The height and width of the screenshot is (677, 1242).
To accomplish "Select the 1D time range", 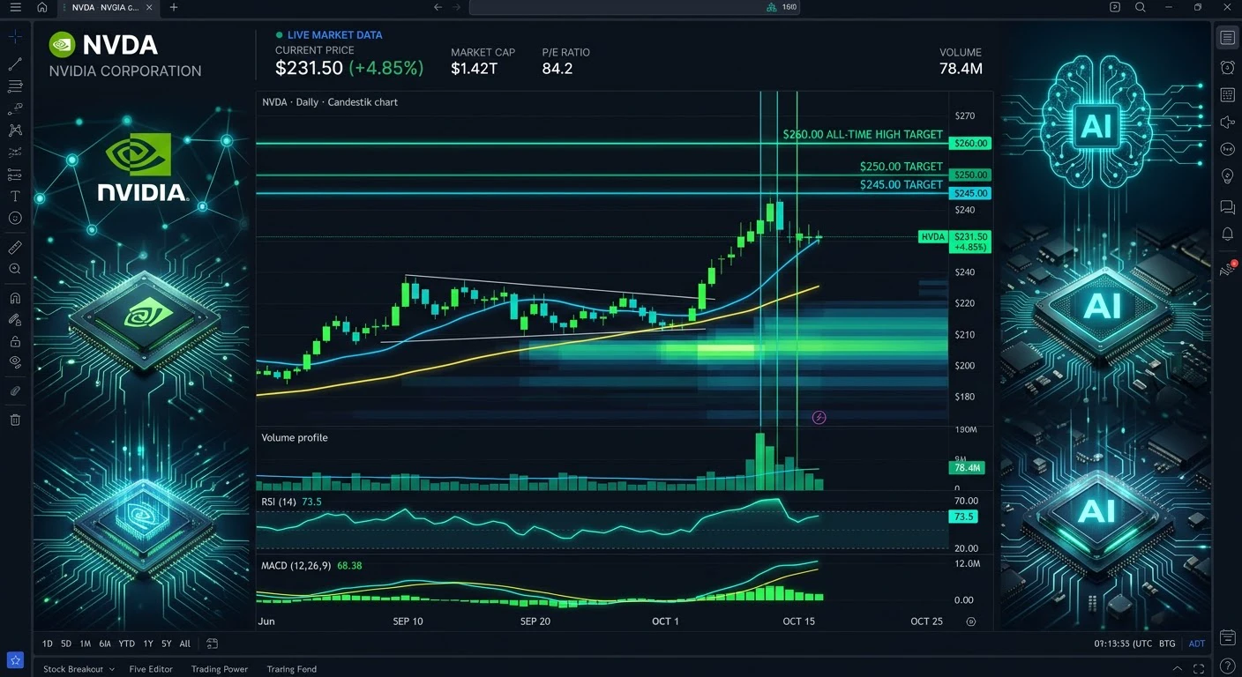I will point(48,644).
